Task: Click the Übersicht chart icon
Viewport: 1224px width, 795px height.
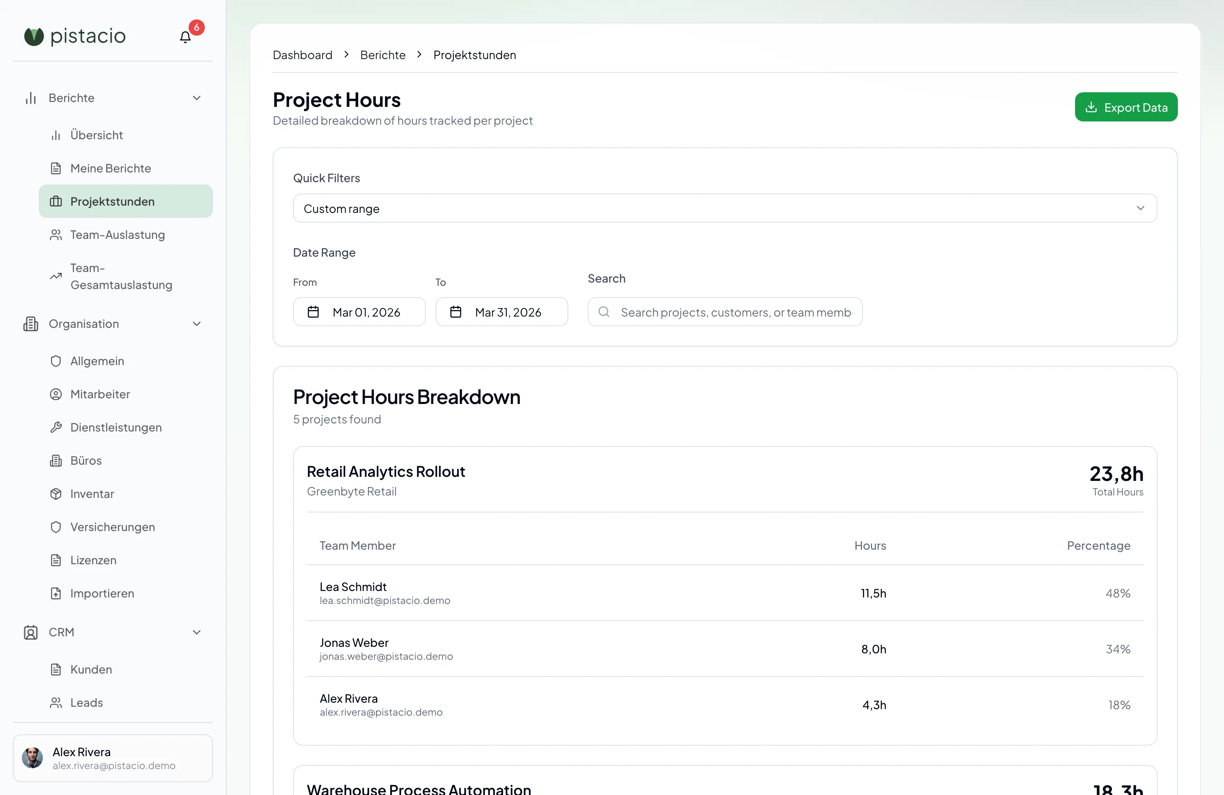Action: [x=55, y=135]
